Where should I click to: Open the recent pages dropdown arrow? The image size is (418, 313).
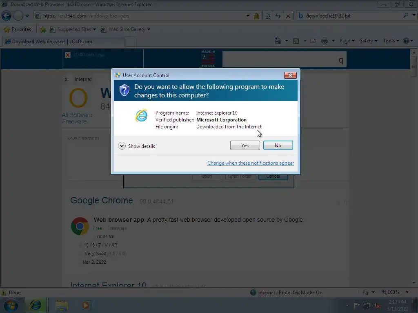coord(27,16)
